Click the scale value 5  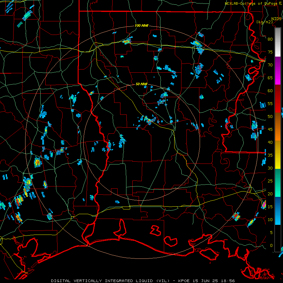click(271, 233)
